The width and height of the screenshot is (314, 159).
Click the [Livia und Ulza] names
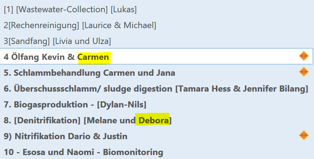coord(82,41)
